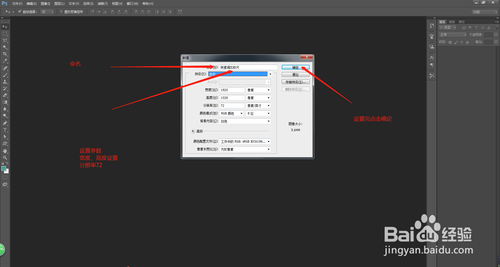
Task: Reset default foreground and background colors
Action: pos(2,163)
